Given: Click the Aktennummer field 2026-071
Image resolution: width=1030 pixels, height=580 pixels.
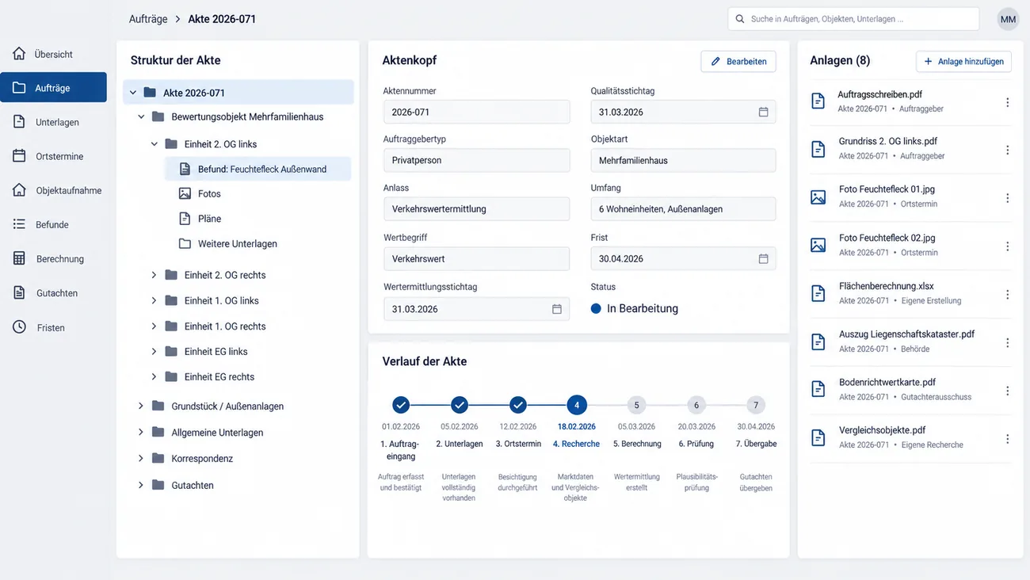Looking at the screenshot, I should (x=476, y=112).
